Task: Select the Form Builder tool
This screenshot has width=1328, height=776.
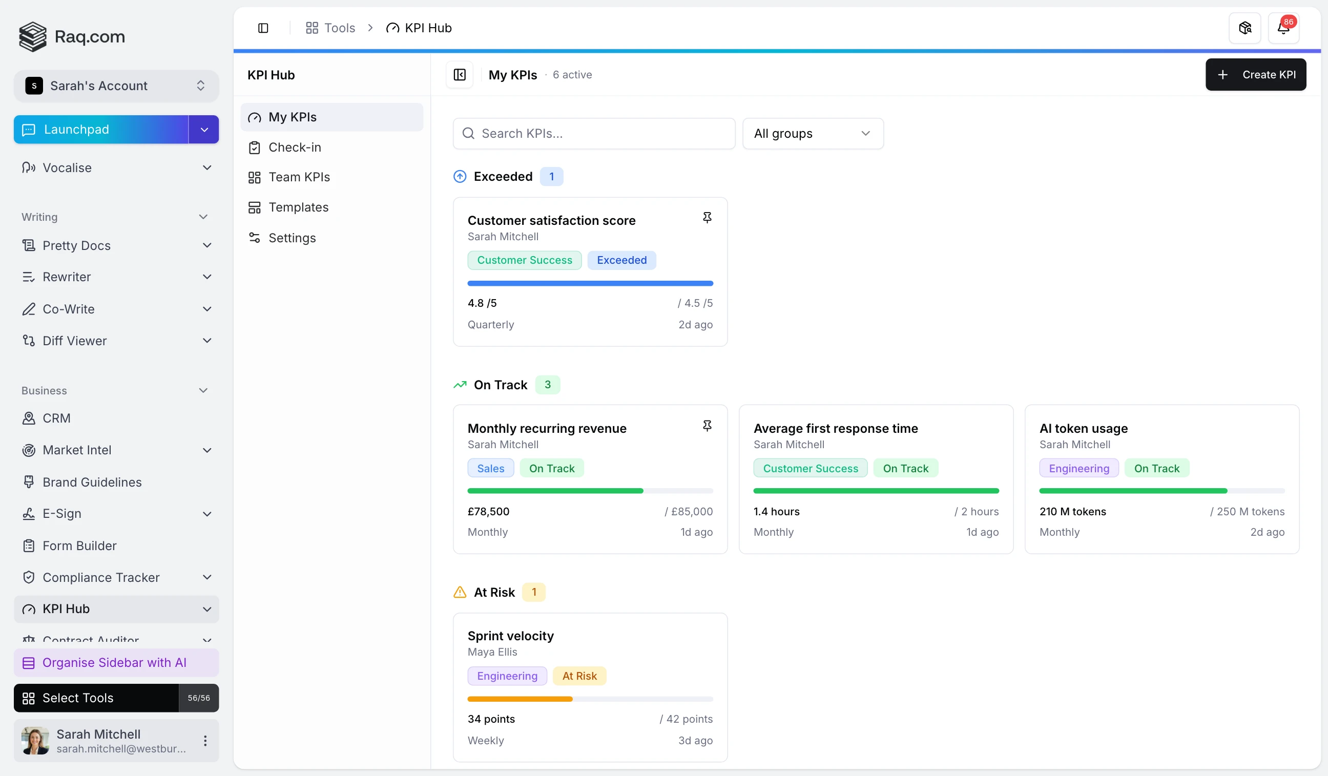Action: 79,546
